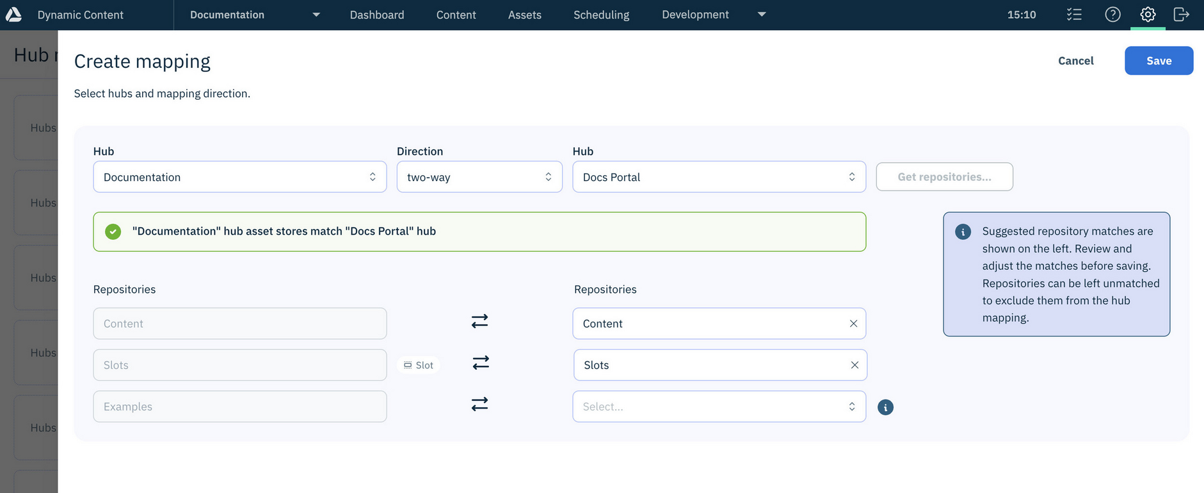
Task: Open the Direction two-way dropdown
Action: tap(479, 177)
